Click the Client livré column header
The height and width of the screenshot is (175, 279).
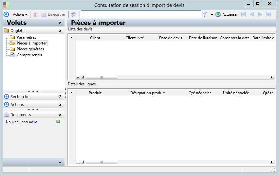(x=135, y=38)
